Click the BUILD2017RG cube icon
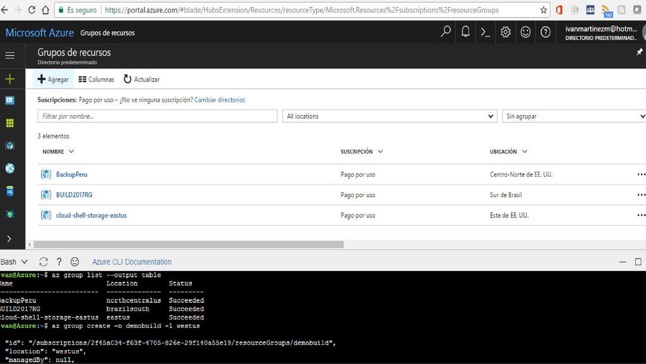646x364 pixels. point(46,195)
